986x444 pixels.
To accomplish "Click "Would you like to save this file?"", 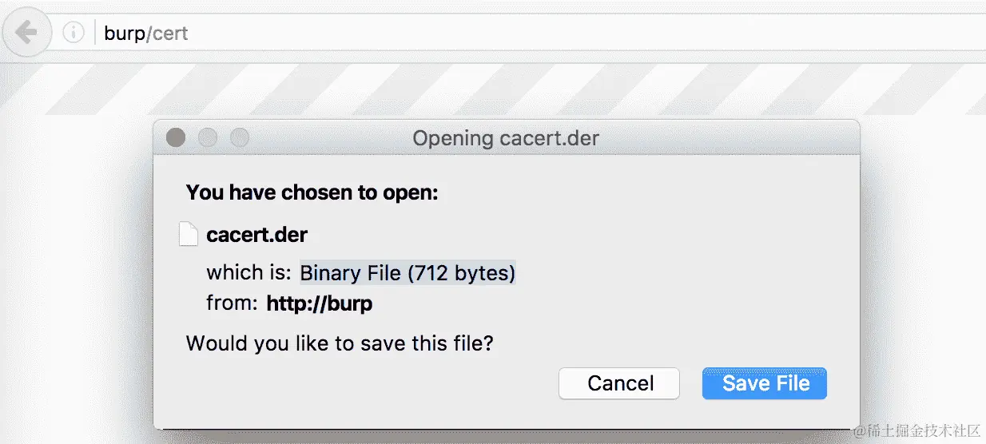I will pyautogui.click(x=340, y=343).
